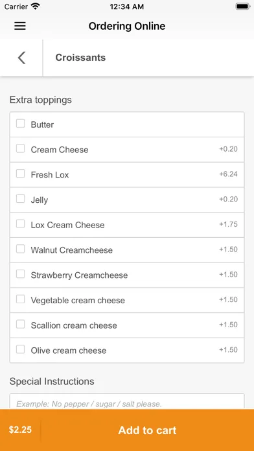This screenshot has width=254, height=451.
Task: Select Olive cream cheese topping
Action: (21, 349)
